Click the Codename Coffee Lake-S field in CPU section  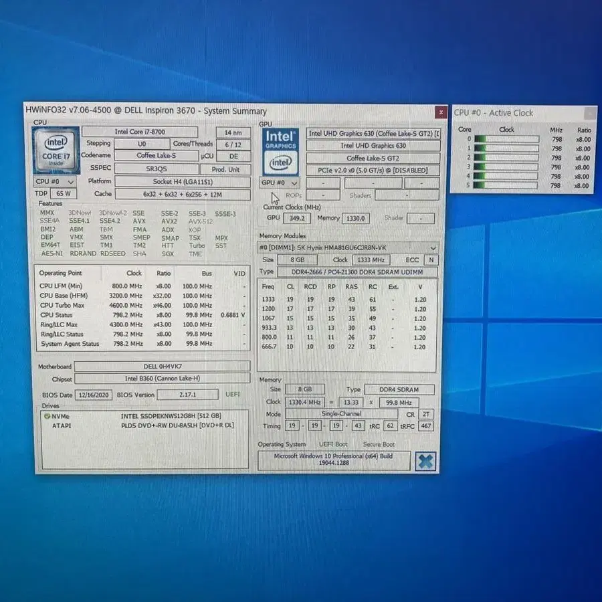(x=157, y=156)
